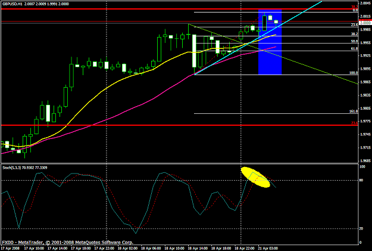Click the 1.9895 price axis label

coord(365,69)
